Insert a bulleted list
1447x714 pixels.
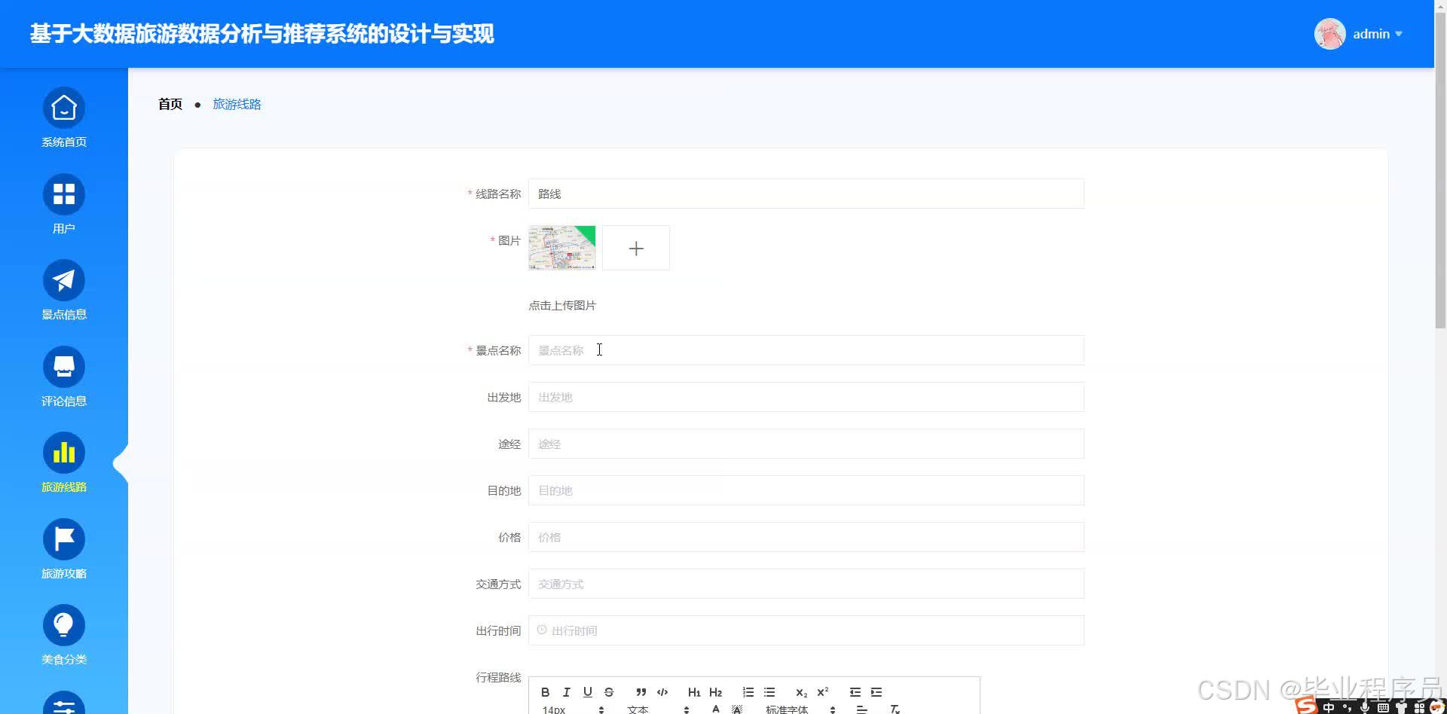pos(769,692)
